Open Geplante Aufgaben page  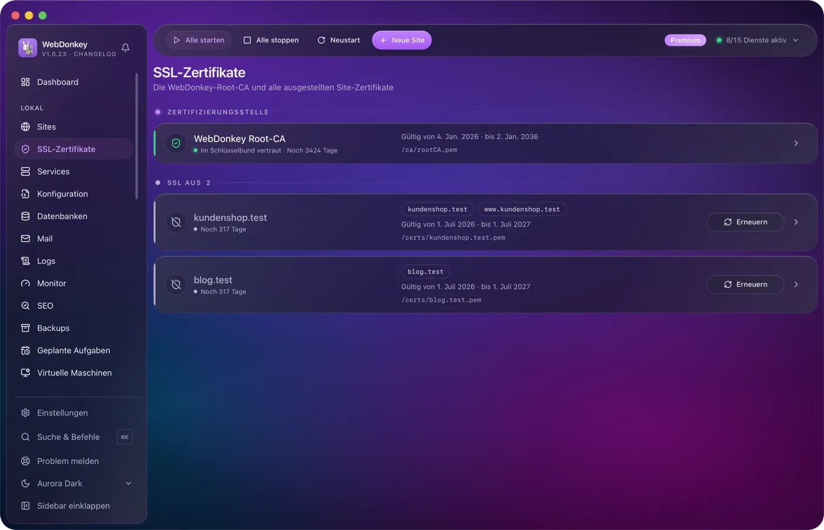pos(74,350)
